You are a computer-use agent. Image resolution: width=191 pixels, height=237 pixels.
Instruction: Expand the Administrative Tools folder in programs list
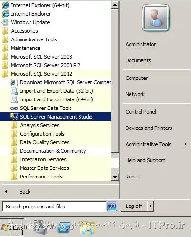pyautogui.click(x=56, y=39)
